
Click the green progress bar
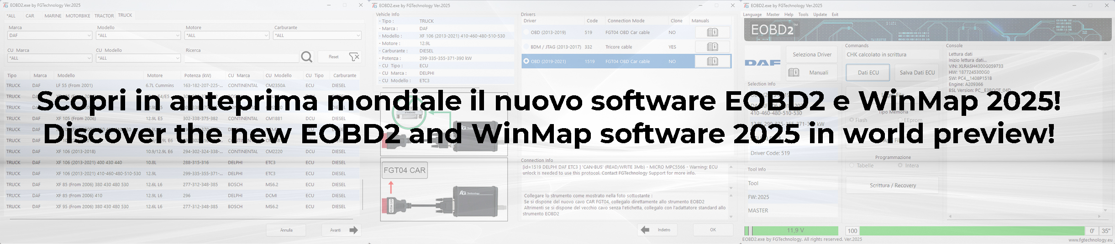[x=972, y=231]
